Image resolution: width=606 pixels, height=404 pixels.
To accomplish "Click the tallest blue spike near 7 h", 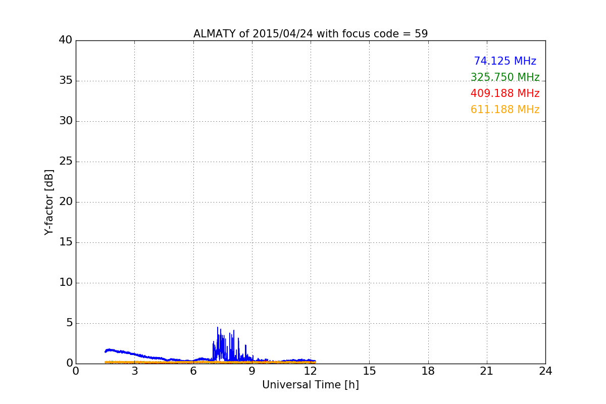I will click(218, 343).
